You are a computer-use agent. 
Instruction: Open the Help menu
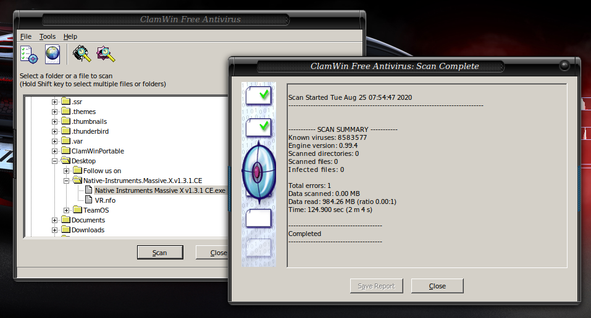70,36
